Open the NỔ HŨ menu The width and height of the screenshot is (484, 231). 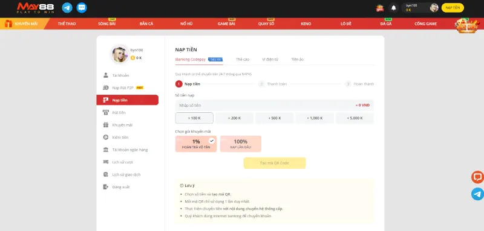tap(186, 24)
